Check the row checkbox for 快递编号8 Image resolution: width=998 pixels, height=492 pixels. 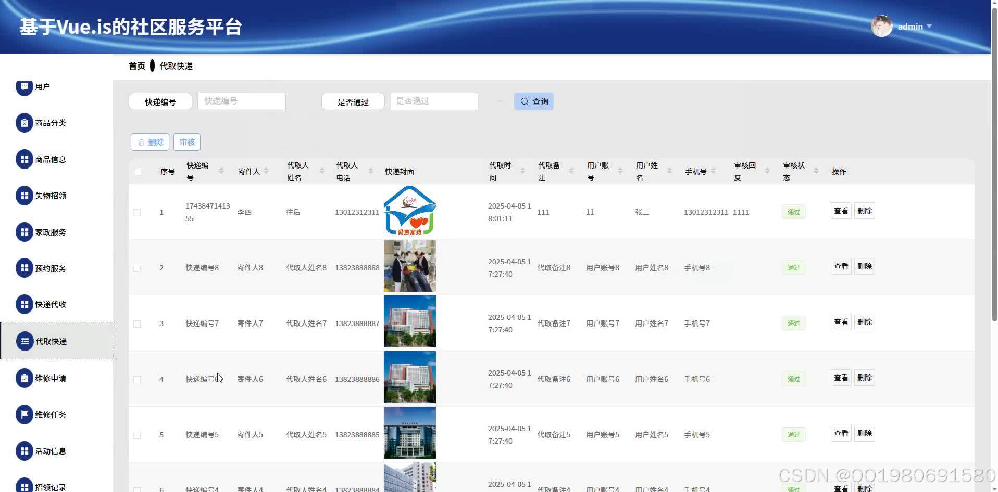point(137,268)
